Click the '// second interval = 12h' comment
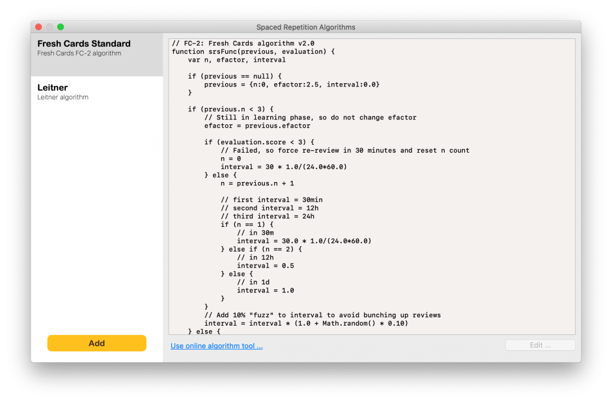The height and width of the screenshot is (403, 612). [x=270, y=208]
